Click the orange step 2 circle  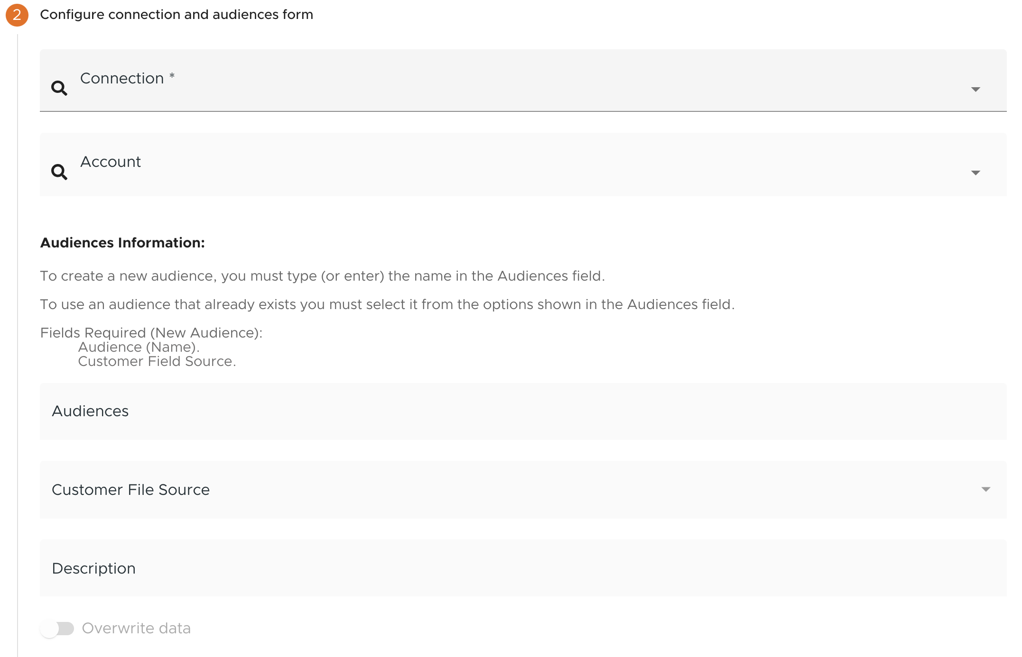[x=17, y=15]
